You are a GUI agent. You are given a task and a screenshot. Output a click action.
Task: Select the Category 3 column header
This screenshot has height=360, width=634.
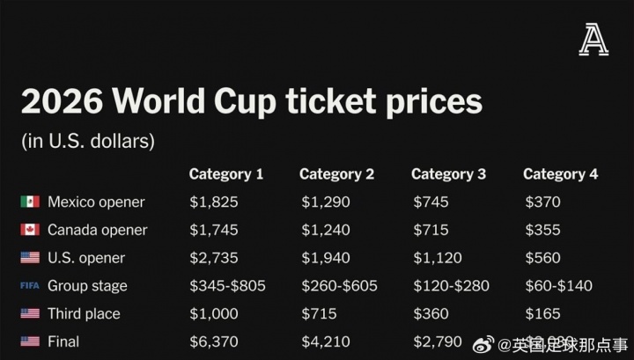(x=448, y=174)
